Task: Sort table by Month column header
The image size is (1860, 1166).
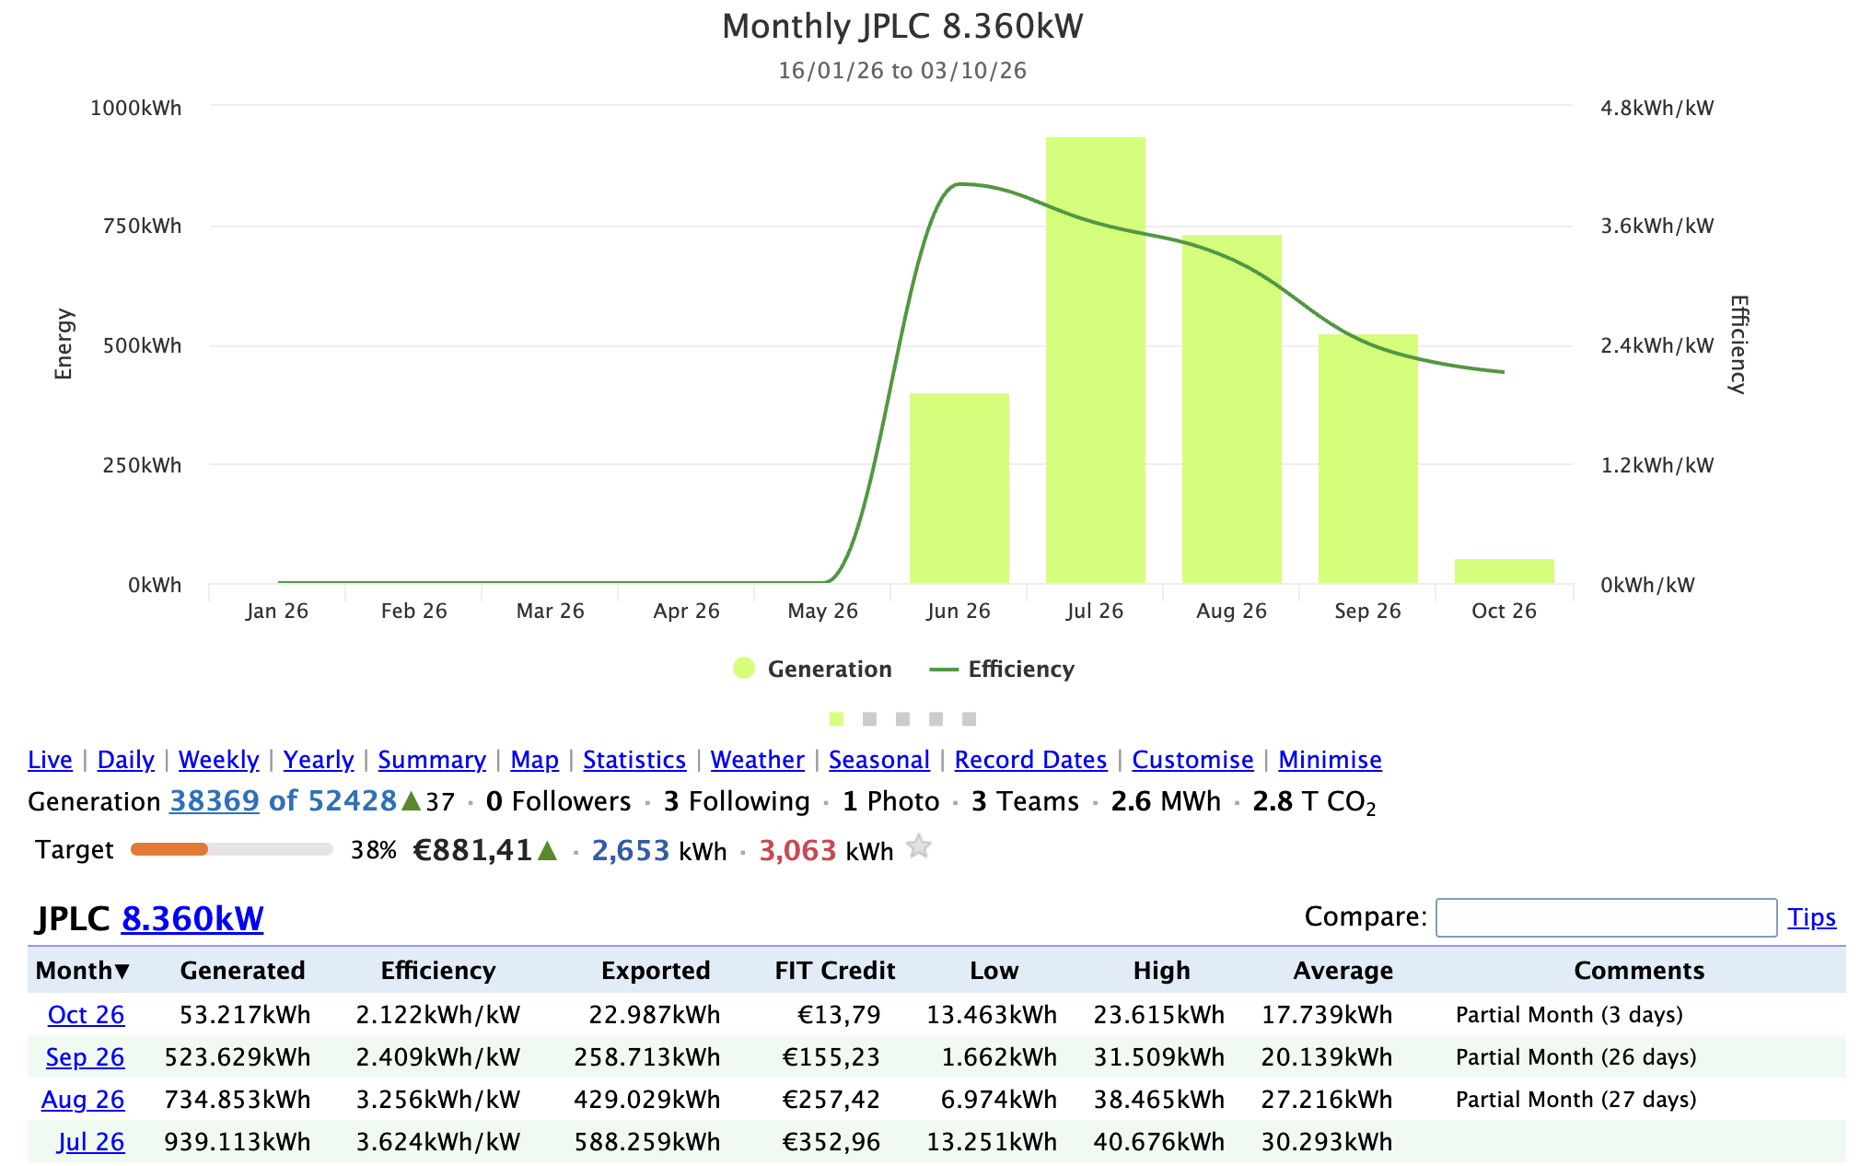Action: (x=83, y=970)
